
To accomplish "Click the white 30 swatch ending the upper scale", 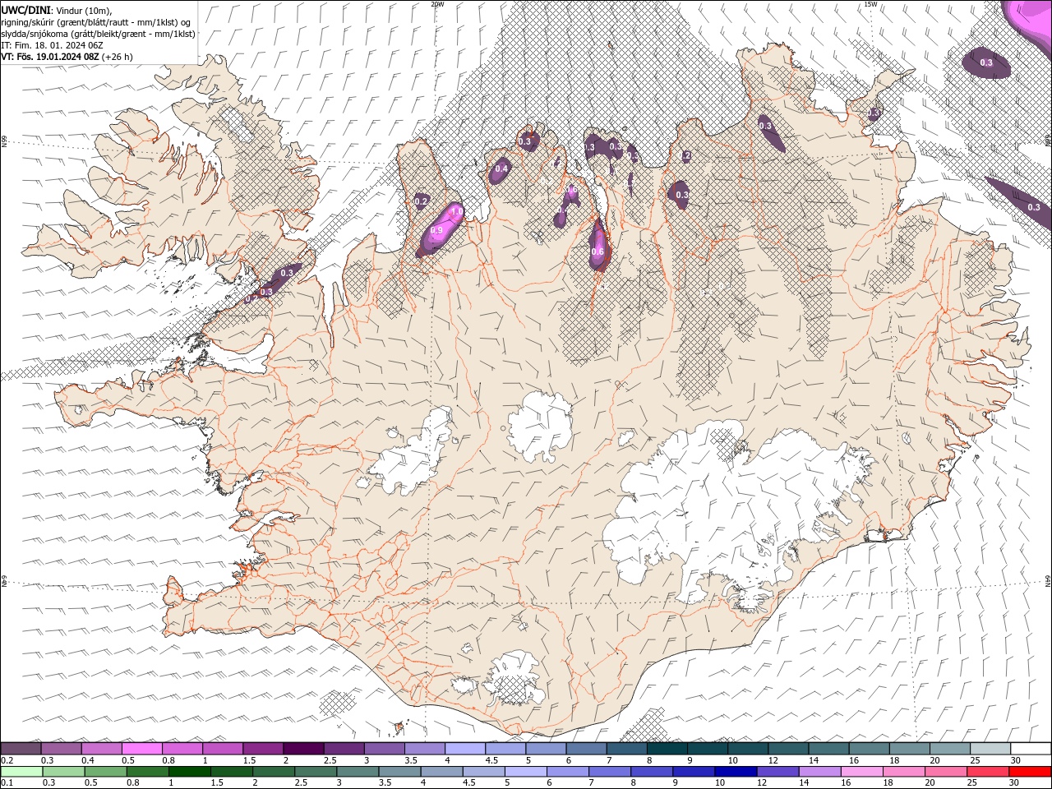I will pyautogui.click(x=1030, y=749).
